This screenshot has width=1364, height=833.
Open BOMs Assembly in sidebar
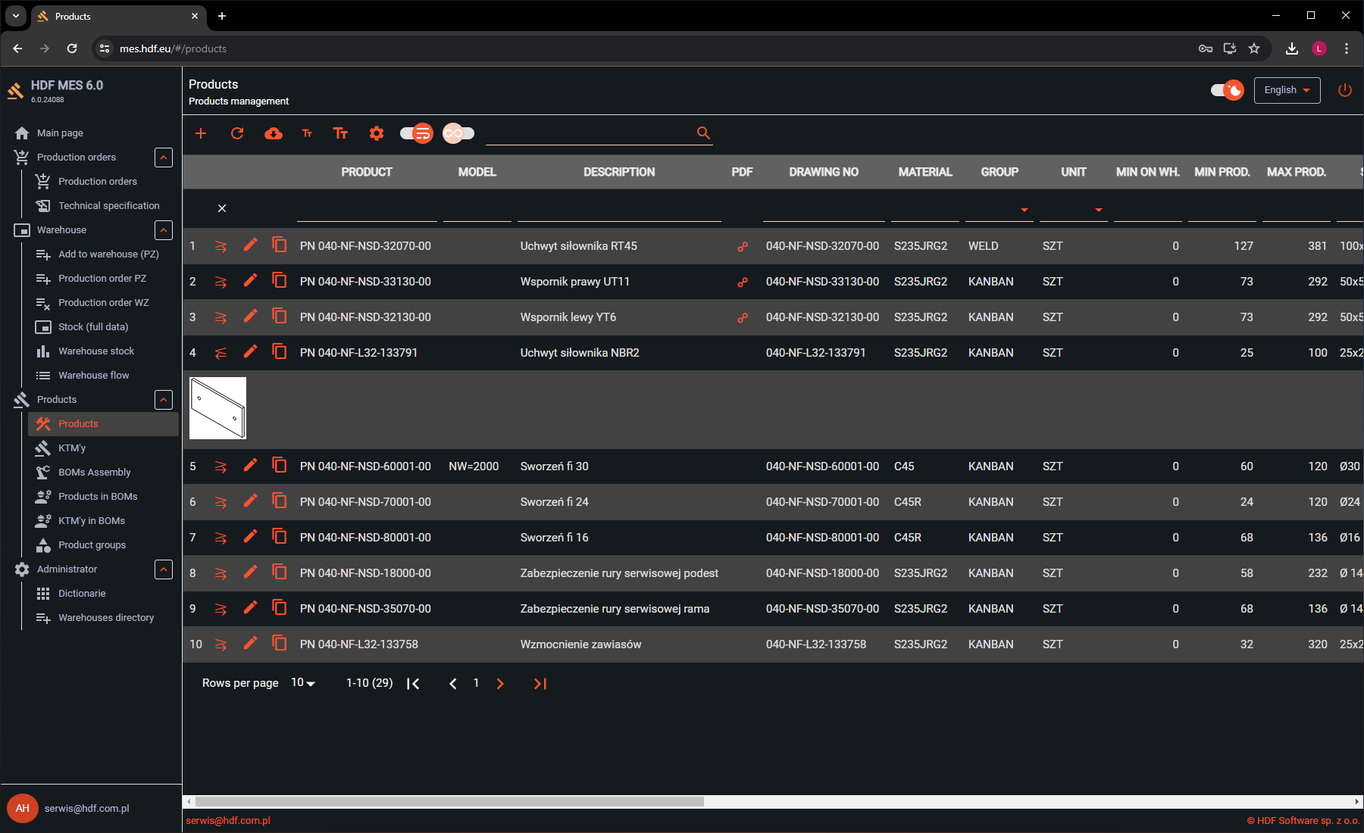pyautogui.click(x=94, y=472)
